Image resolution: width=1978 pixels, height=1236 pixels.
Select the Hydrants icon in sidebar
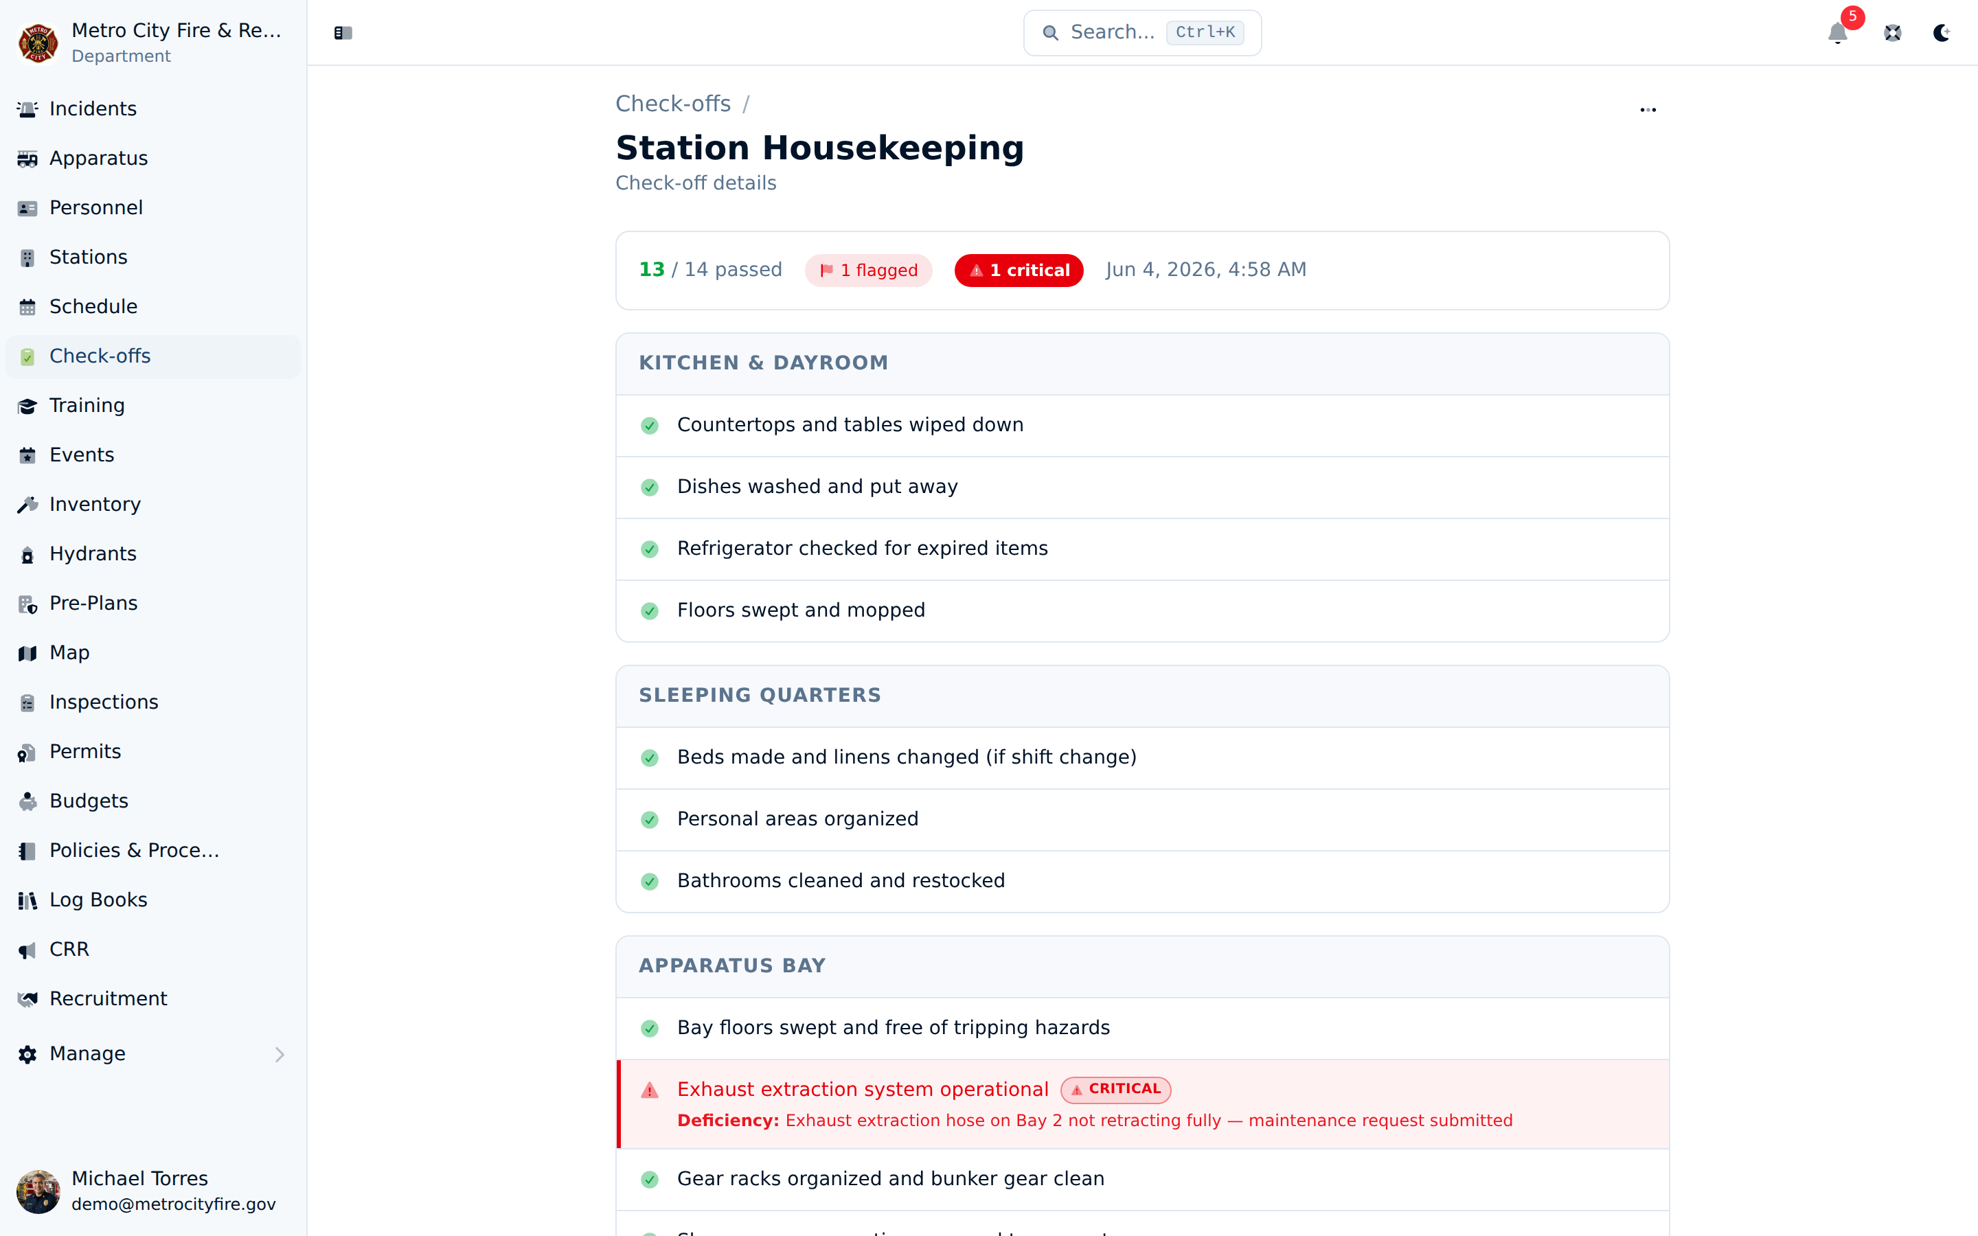pos(27,554)
